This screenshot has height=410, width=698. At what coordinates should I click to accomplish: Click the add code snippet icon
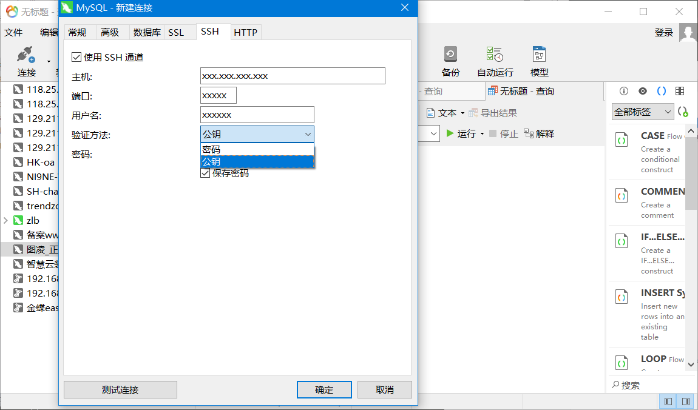click(683, 112)
